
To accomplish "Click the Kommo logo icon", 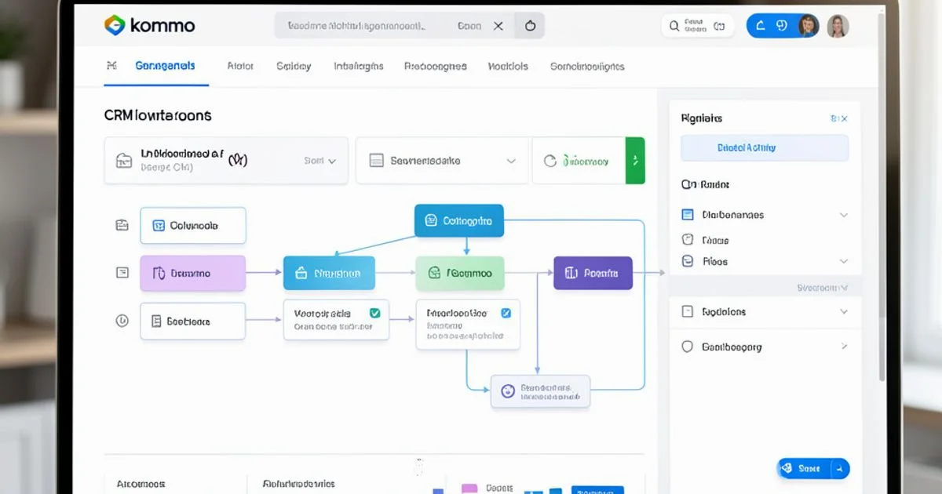I will click(115, 25).
